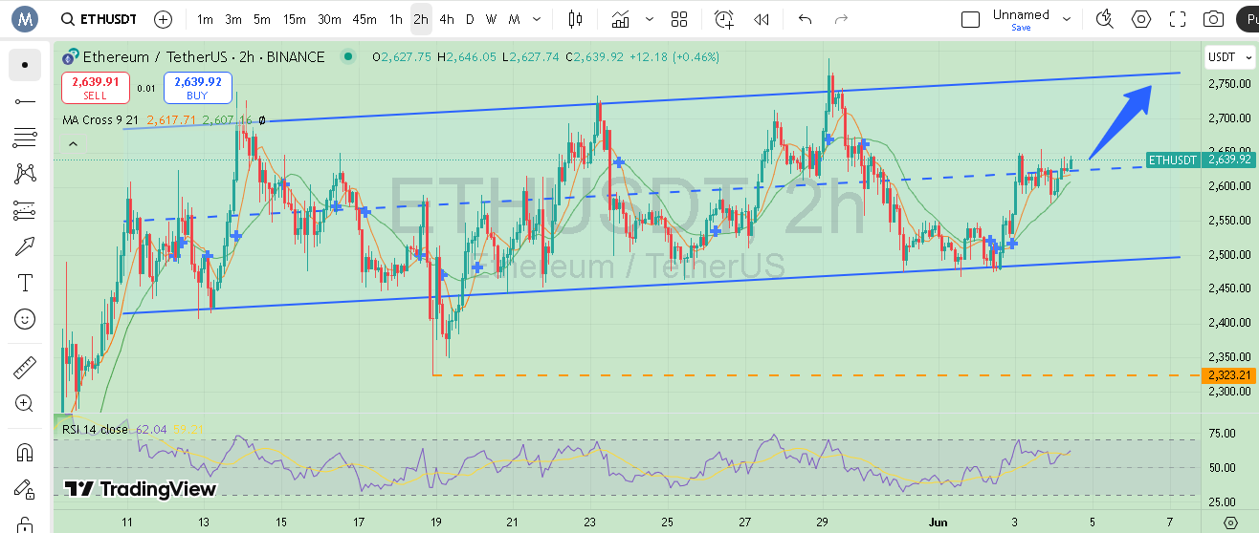Redo the last chart action
This screenshot has height=533, width=1259.
tap(841, 19)
